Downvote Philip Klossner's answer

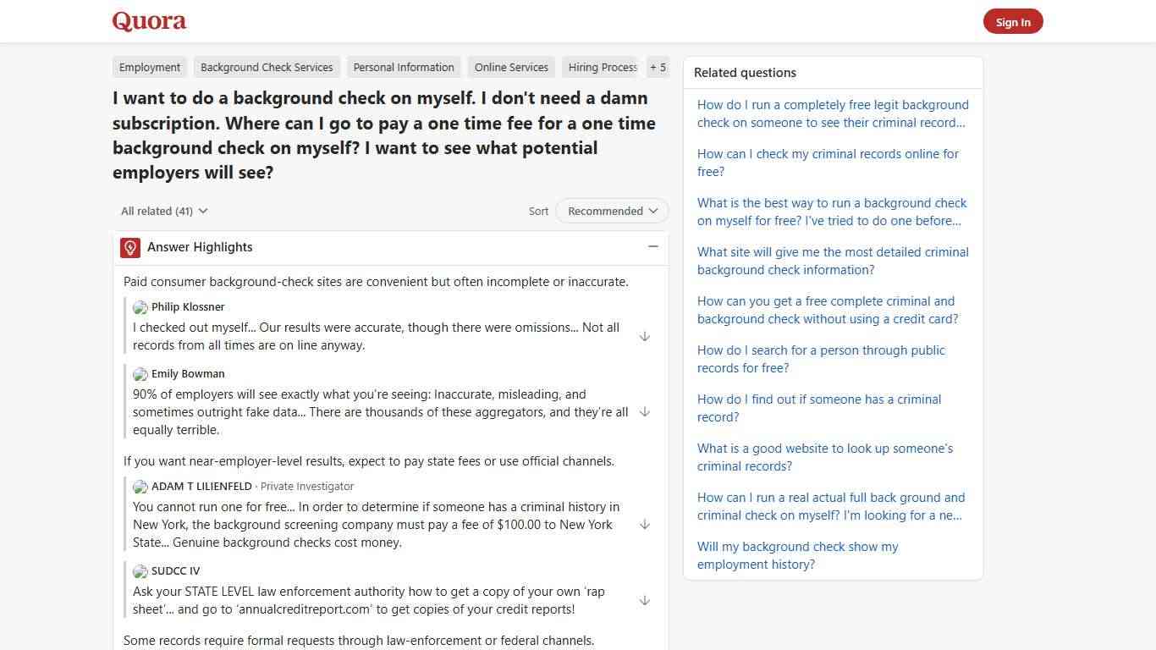point(645,336)
